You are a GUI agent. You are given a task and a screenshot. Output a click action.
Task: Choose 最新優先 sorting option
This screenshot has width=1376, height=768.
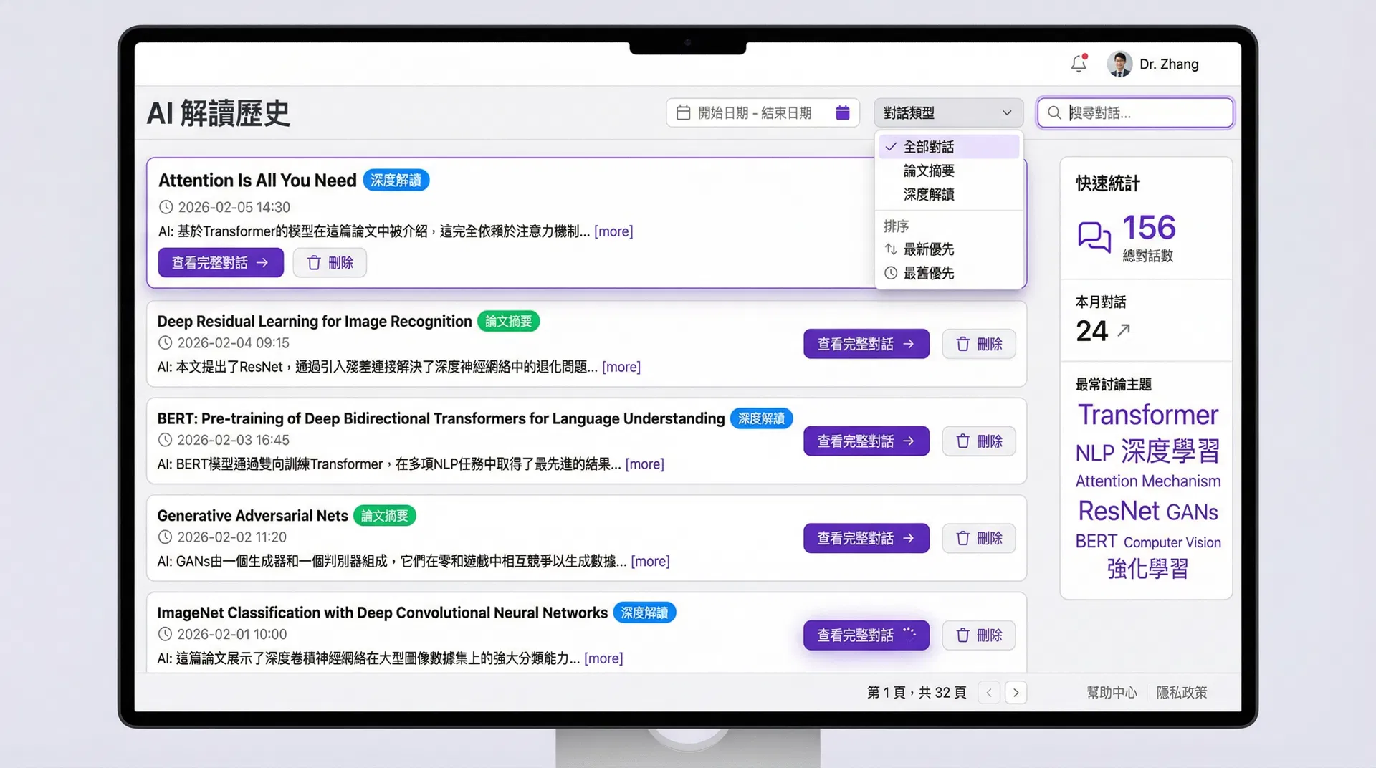point(929,249)
